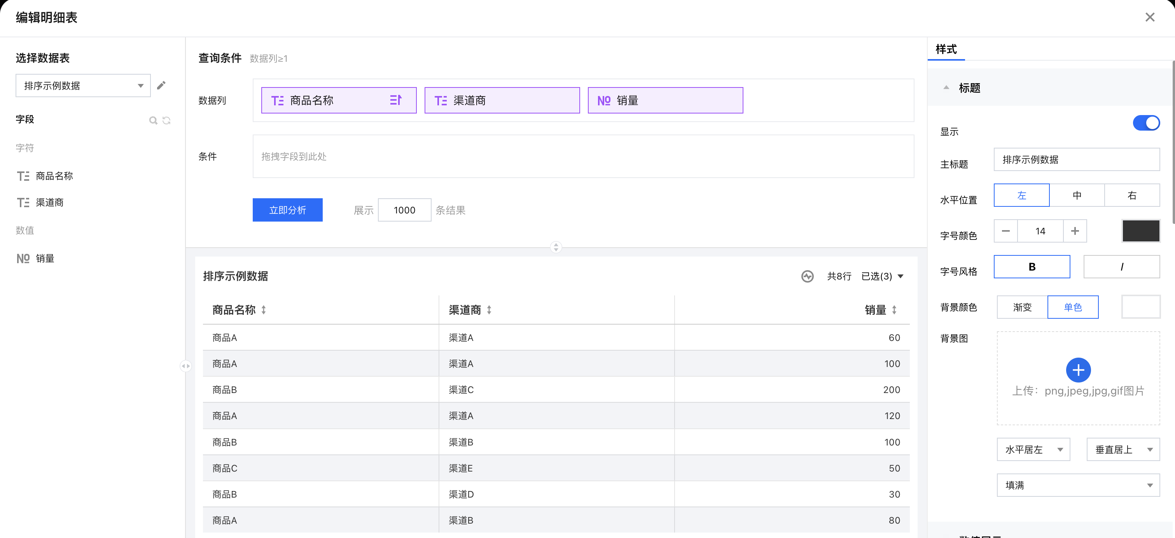Image resolution: width=1175 pixels, height=538 pixels.
Task: Click the sort icon on the 商品名称 data column chip
Action: pos(395,100)
